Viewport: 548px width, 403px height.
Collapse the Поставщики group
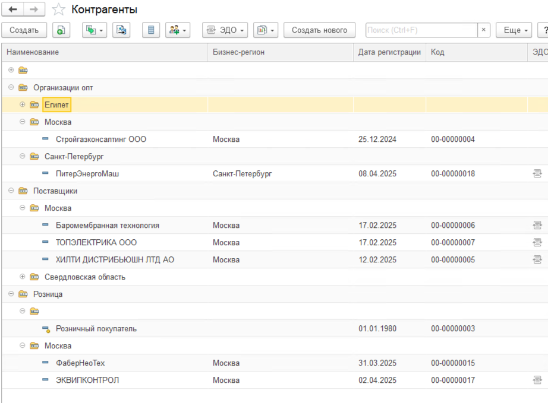[11, 191]
